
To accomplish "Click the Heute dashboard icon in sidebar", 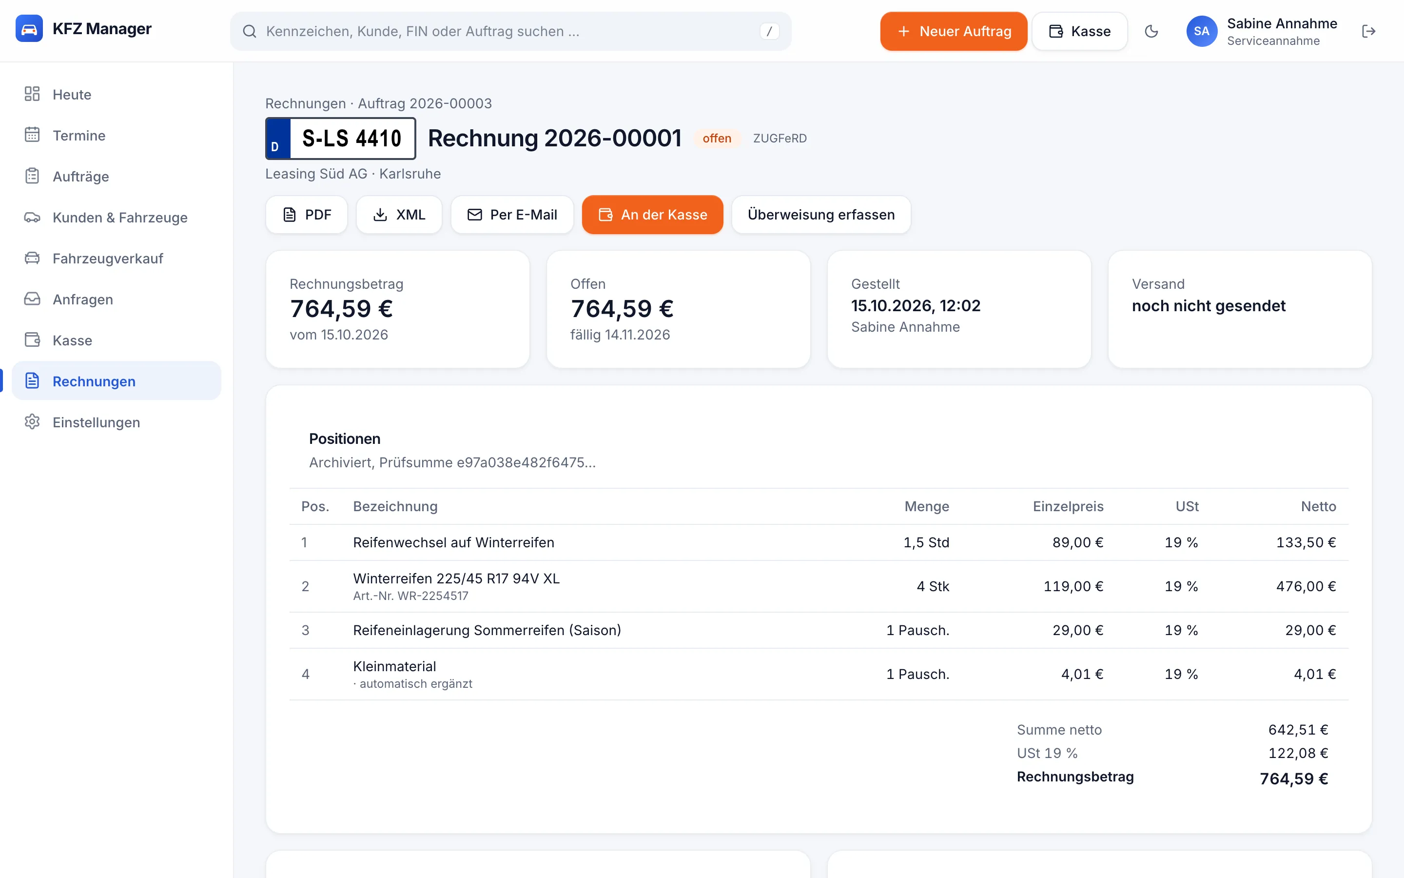I will click(x=32, y=94).
